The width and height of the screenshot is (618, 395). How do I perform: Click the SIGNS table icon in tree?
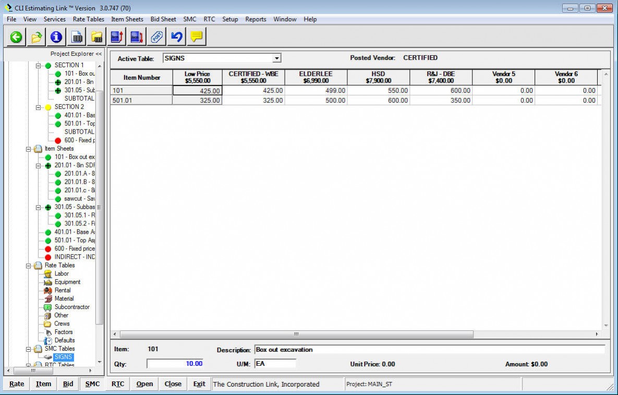point(47,357)
